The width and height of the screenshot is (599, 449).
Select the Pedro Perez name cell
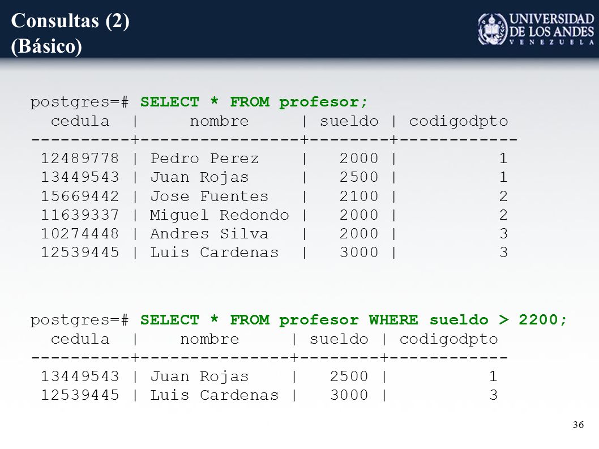(204, 158)
